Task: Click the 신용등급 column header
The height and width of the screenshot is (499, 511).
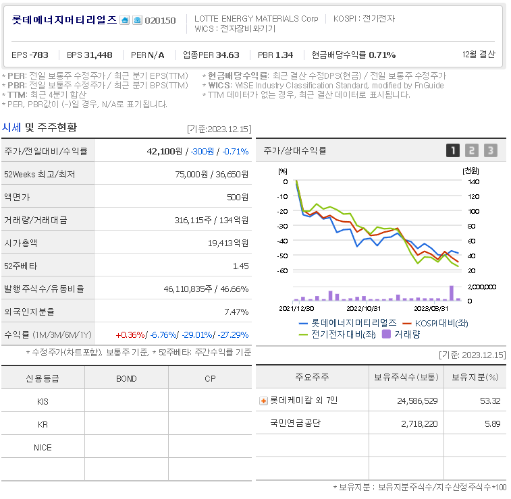Action: 43,378
